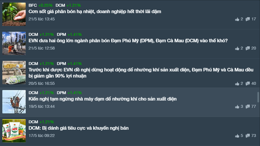Click like icon on fertilizer price fever article
Screen dimensions: 260x146
237,19
